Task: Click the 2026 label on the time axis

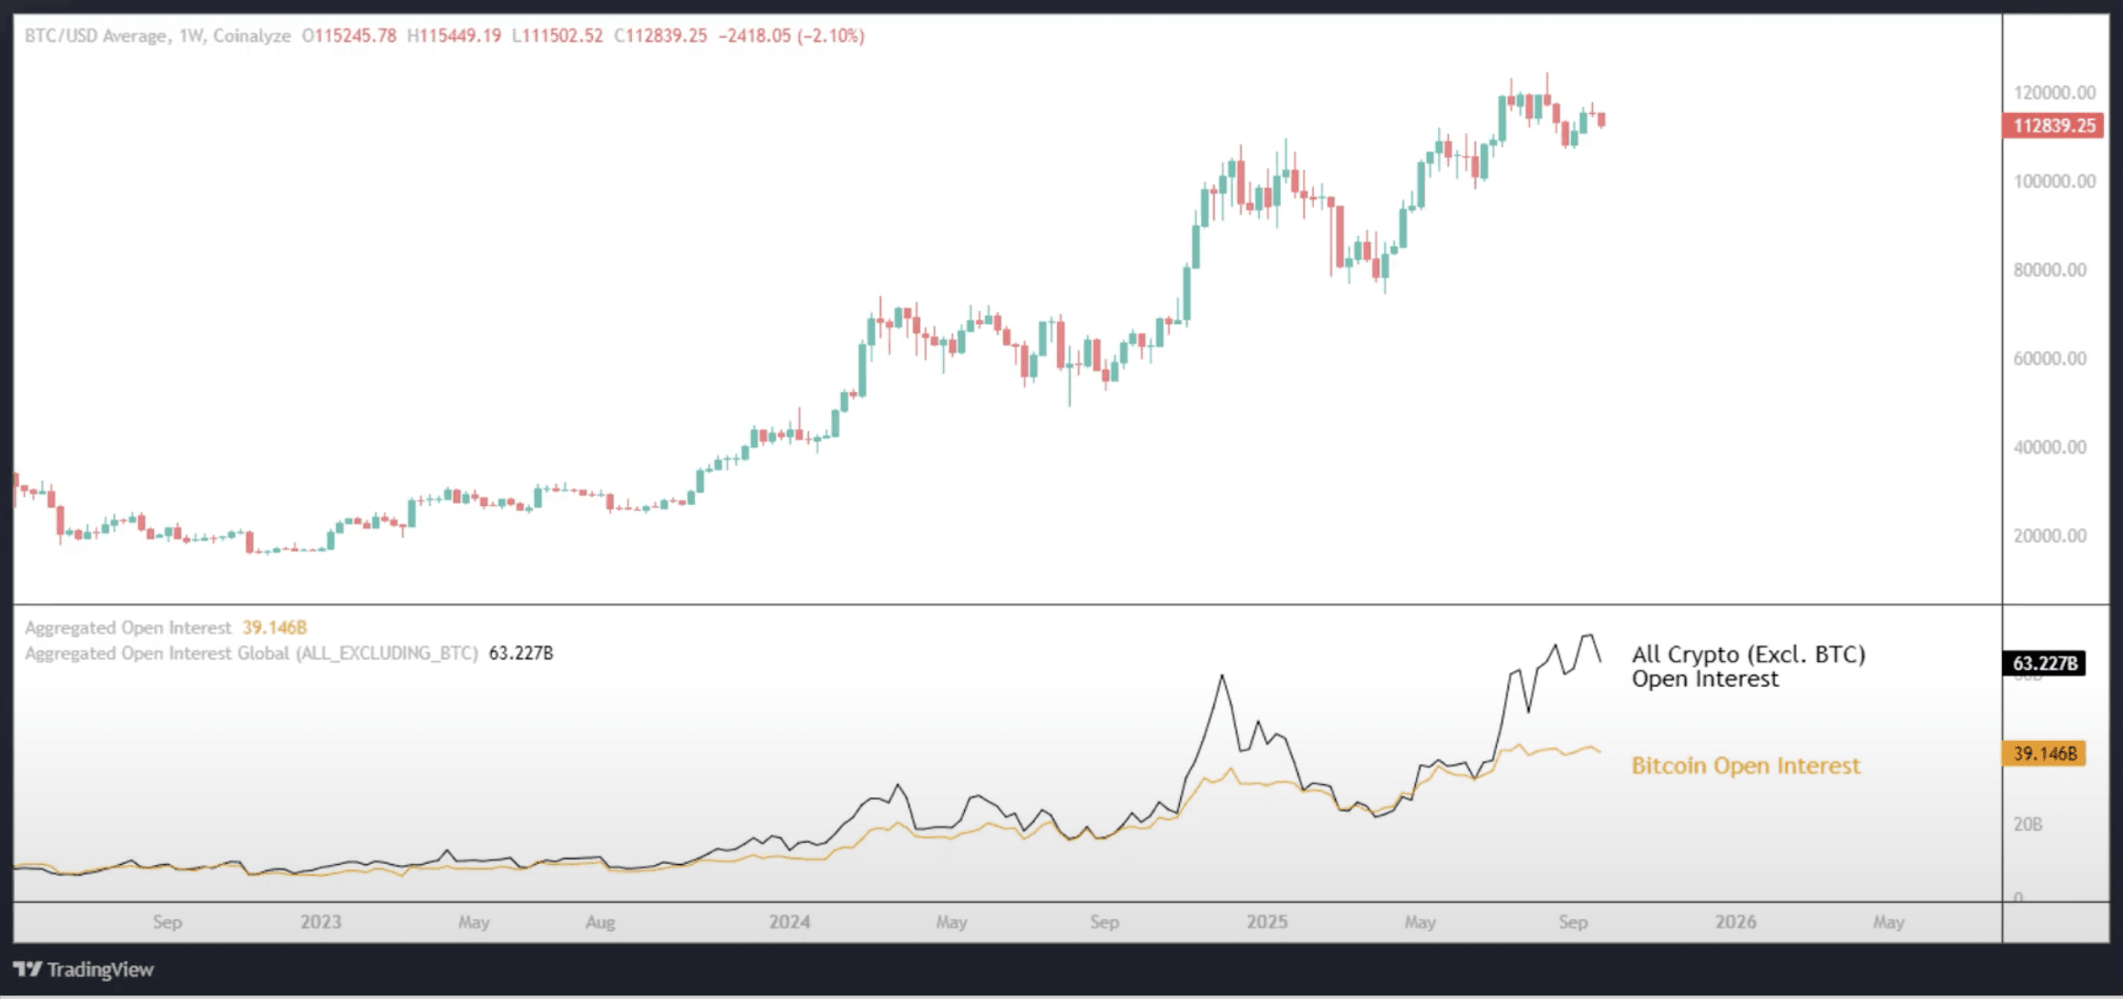Action: (1735, 922)
